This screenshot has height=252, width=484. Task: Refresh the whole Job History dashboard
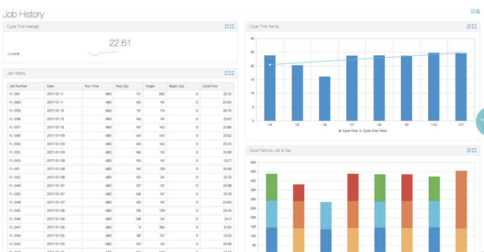473,11
